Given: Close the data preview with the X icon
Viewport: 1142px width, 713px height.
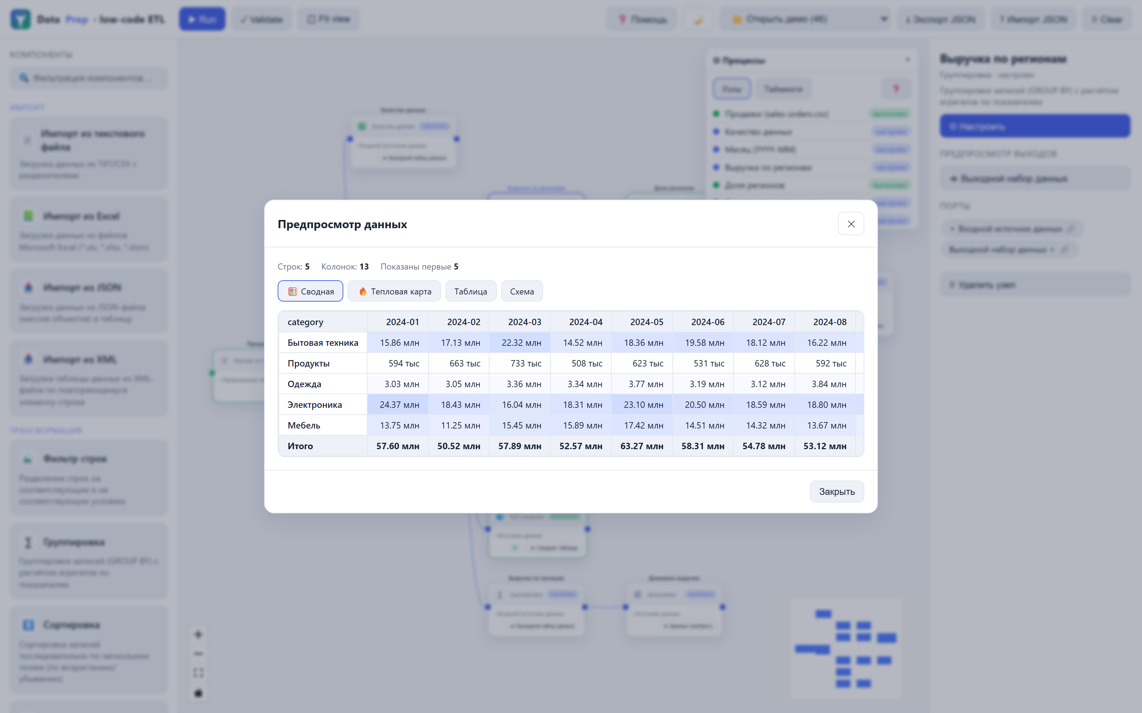Looking at the screenshot, I should (850, 224).
